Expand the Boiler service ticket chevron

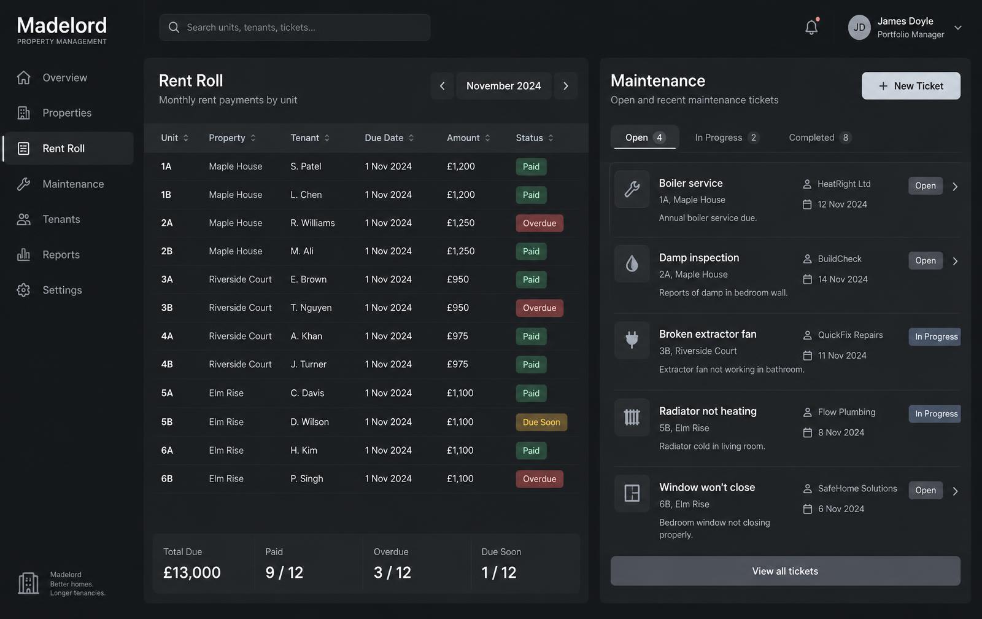[x=955, y=187]
